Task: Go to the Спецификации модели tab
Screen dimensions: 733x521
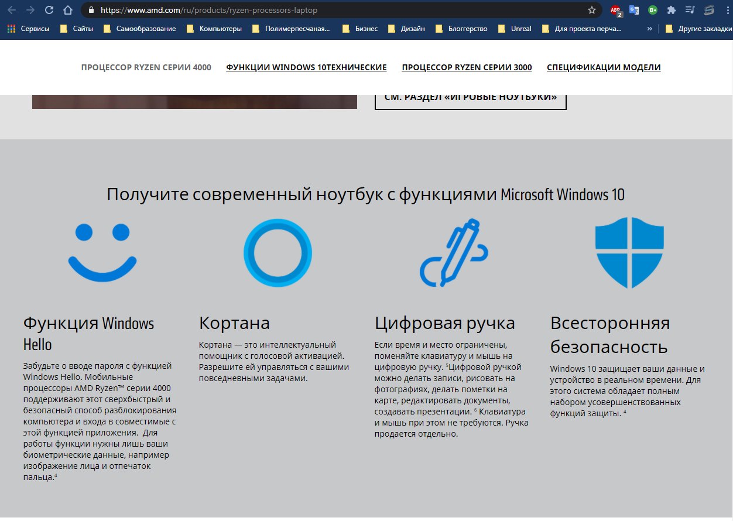Action: 604,67
